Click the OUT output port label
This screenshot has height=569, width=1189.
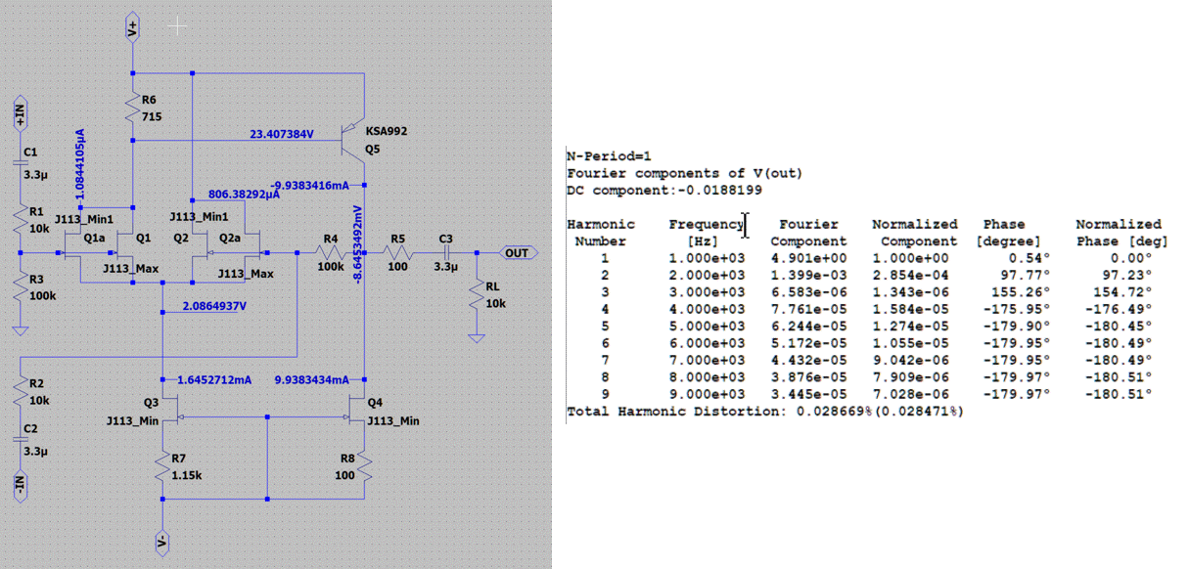518,252
